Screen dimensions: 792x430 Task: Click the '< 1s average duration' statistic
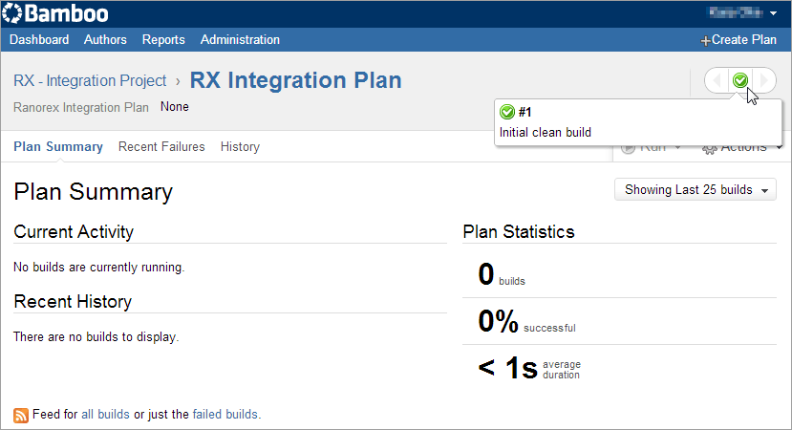click(529, 368)
